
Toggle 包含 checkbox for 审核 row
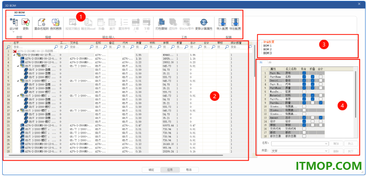click(304, 125)
